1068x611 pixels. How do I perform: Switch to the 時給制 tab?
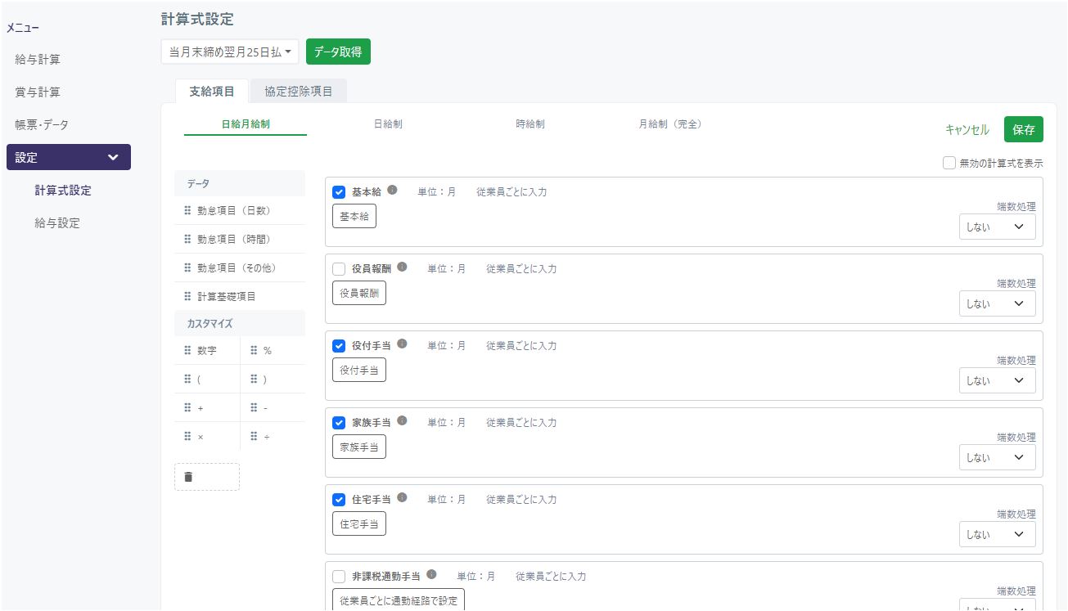[x=530, y=123]
